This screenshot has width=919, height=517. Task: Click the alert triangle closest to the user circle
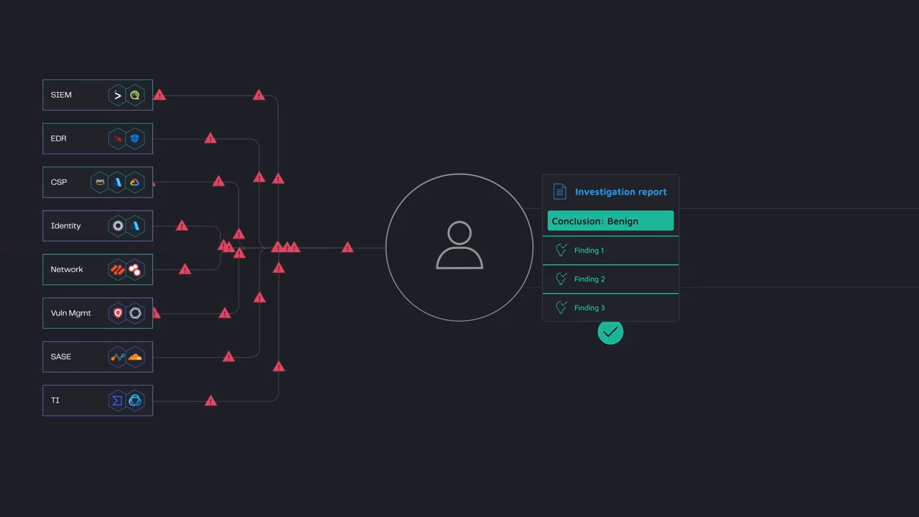point(347,248)
